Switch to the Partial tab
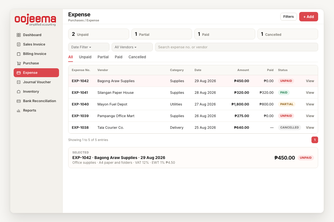334x222 pixels. tap(103, 57)
